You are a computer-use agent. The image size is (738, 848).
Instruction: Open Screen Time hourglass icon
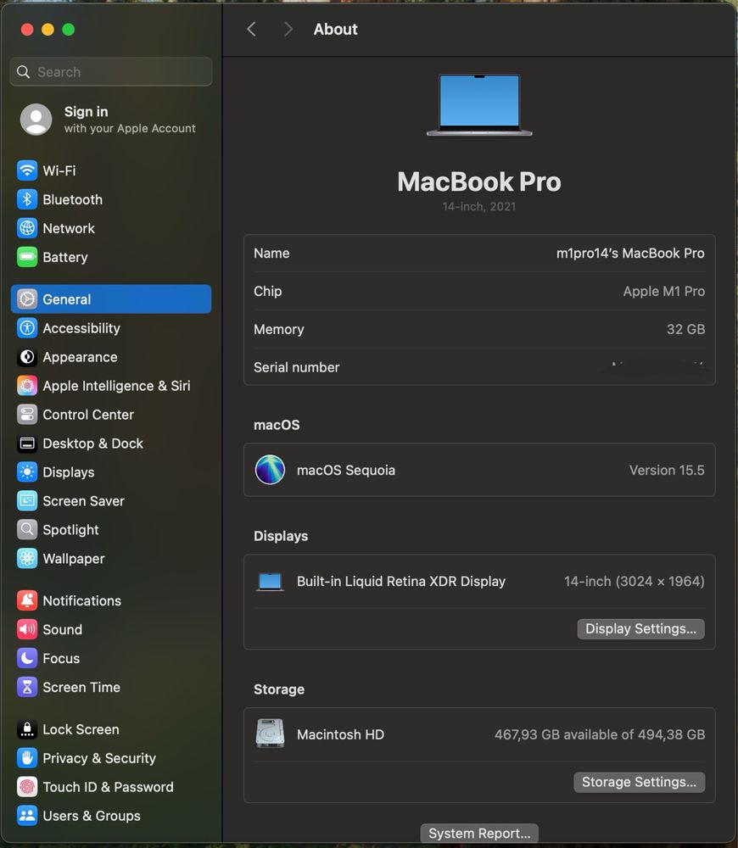pos(27,687)
